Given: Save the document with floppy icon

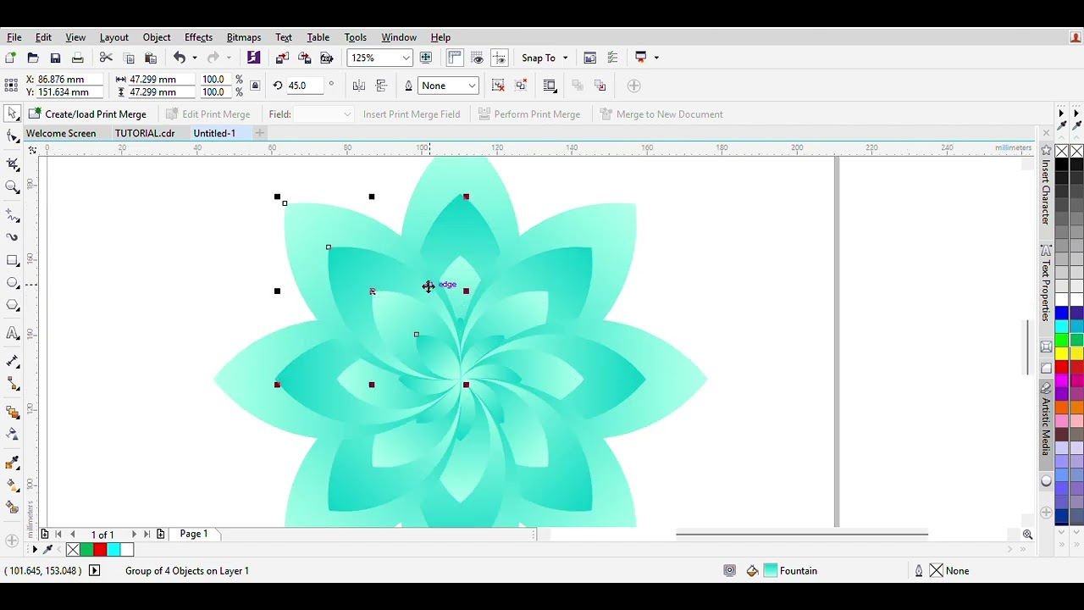Looking at the screenshot, I should pos(55,58).
